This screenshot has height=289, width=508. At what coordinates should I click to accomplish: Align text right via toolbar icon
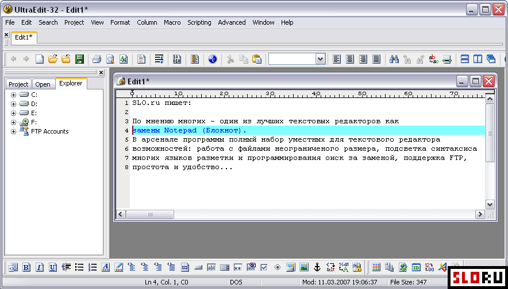point(363,59)
